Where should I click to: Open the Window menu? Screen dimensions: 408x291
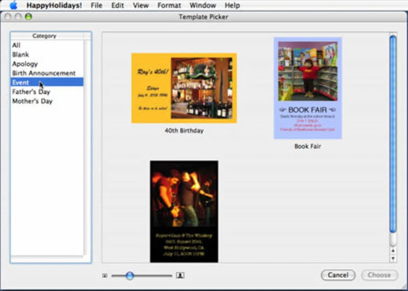pyautogui.click(x=203, y=6)
